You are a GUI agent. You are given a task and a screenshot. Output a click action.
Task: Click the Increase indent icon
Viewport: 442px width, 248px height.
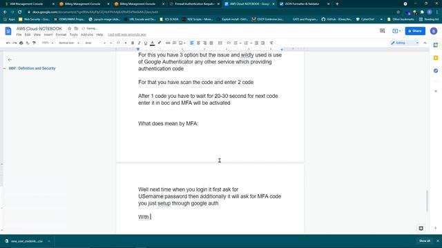(262, 43)
